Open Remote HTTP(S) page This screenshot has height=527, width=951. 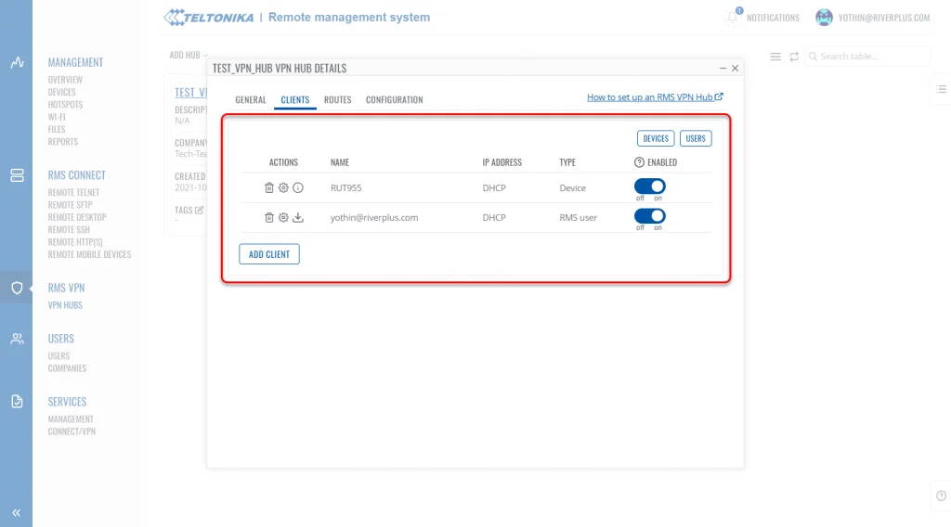75,242
